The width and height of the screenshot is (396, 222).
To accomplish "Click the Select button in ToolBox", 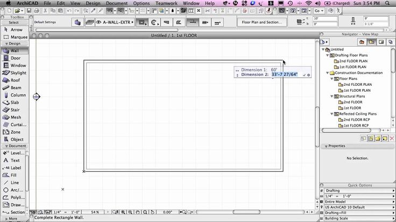I will tap(15, 23).
